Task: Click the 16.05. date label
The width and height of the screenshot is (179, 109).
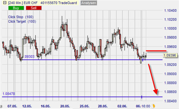Action: 46,106
